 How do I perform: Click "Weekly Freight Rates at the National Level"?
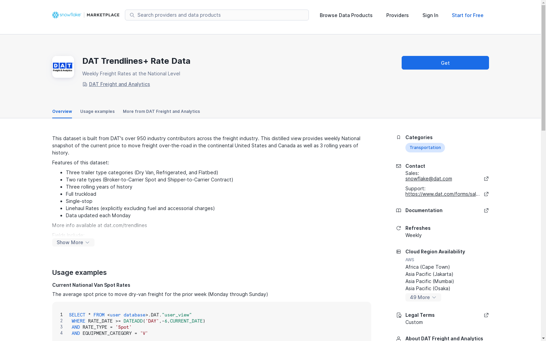coord(131,74)
